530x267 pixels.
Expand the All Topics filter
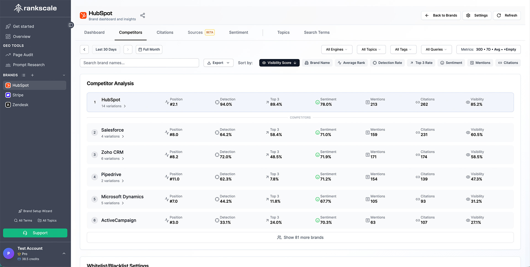[371, 49]
